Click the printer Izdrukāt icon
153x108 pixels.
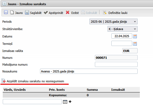tap(83, 13)
